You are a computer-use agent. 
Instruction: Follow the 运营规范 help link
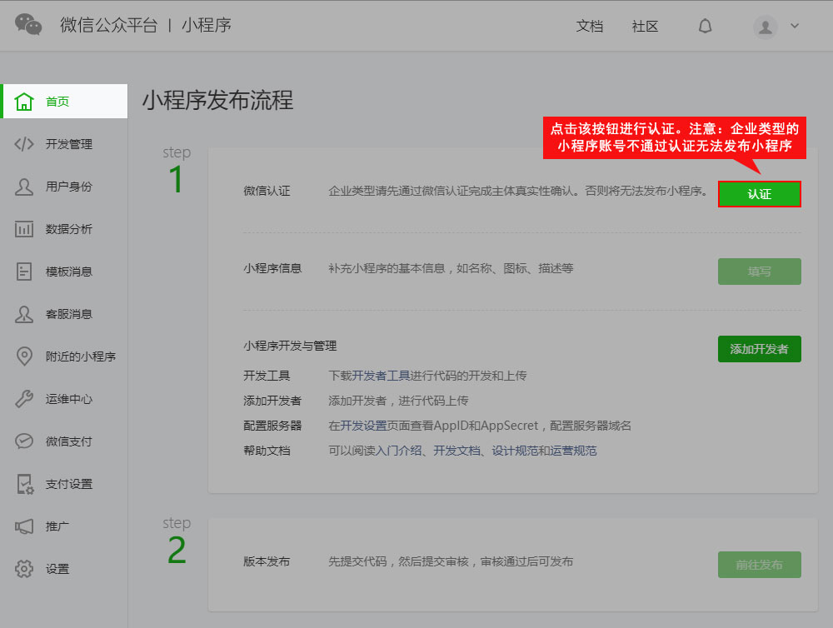pyautogui.click(x=573, y=451)
